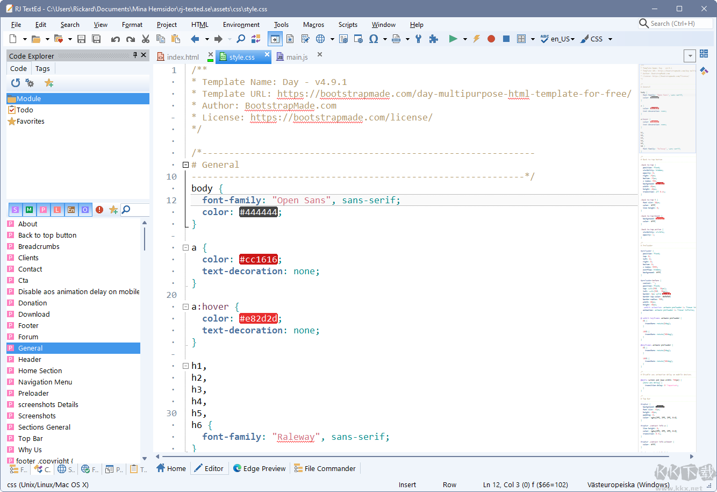Toggle the purple S filter button

pos(15,210)
